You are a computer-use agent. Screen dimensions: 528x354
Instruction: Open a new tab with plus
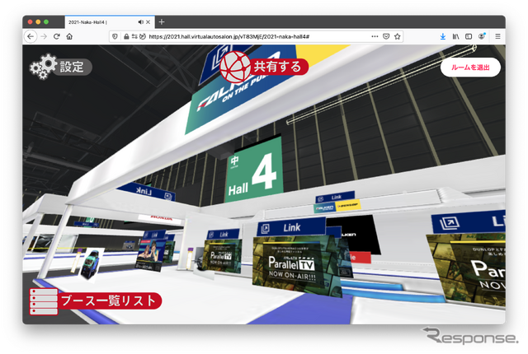(x=162, y=22)
